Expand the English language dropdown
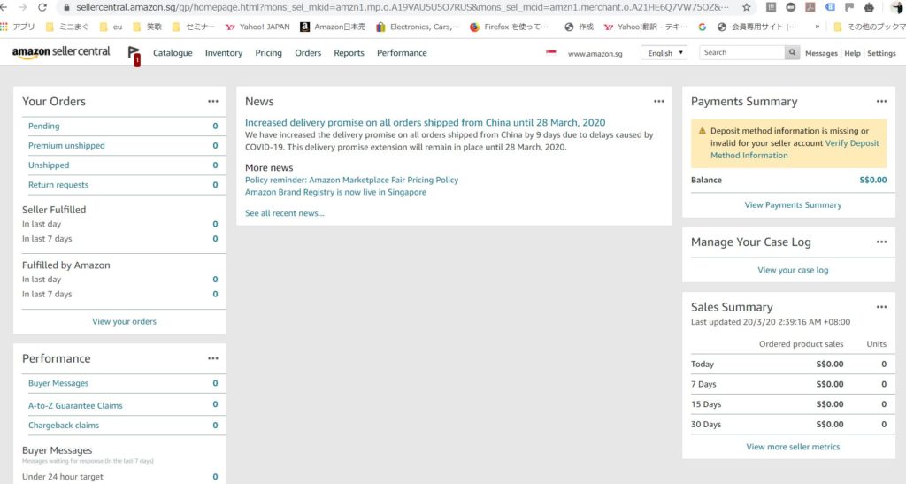The image size is (906, 484). click(664, 53)
